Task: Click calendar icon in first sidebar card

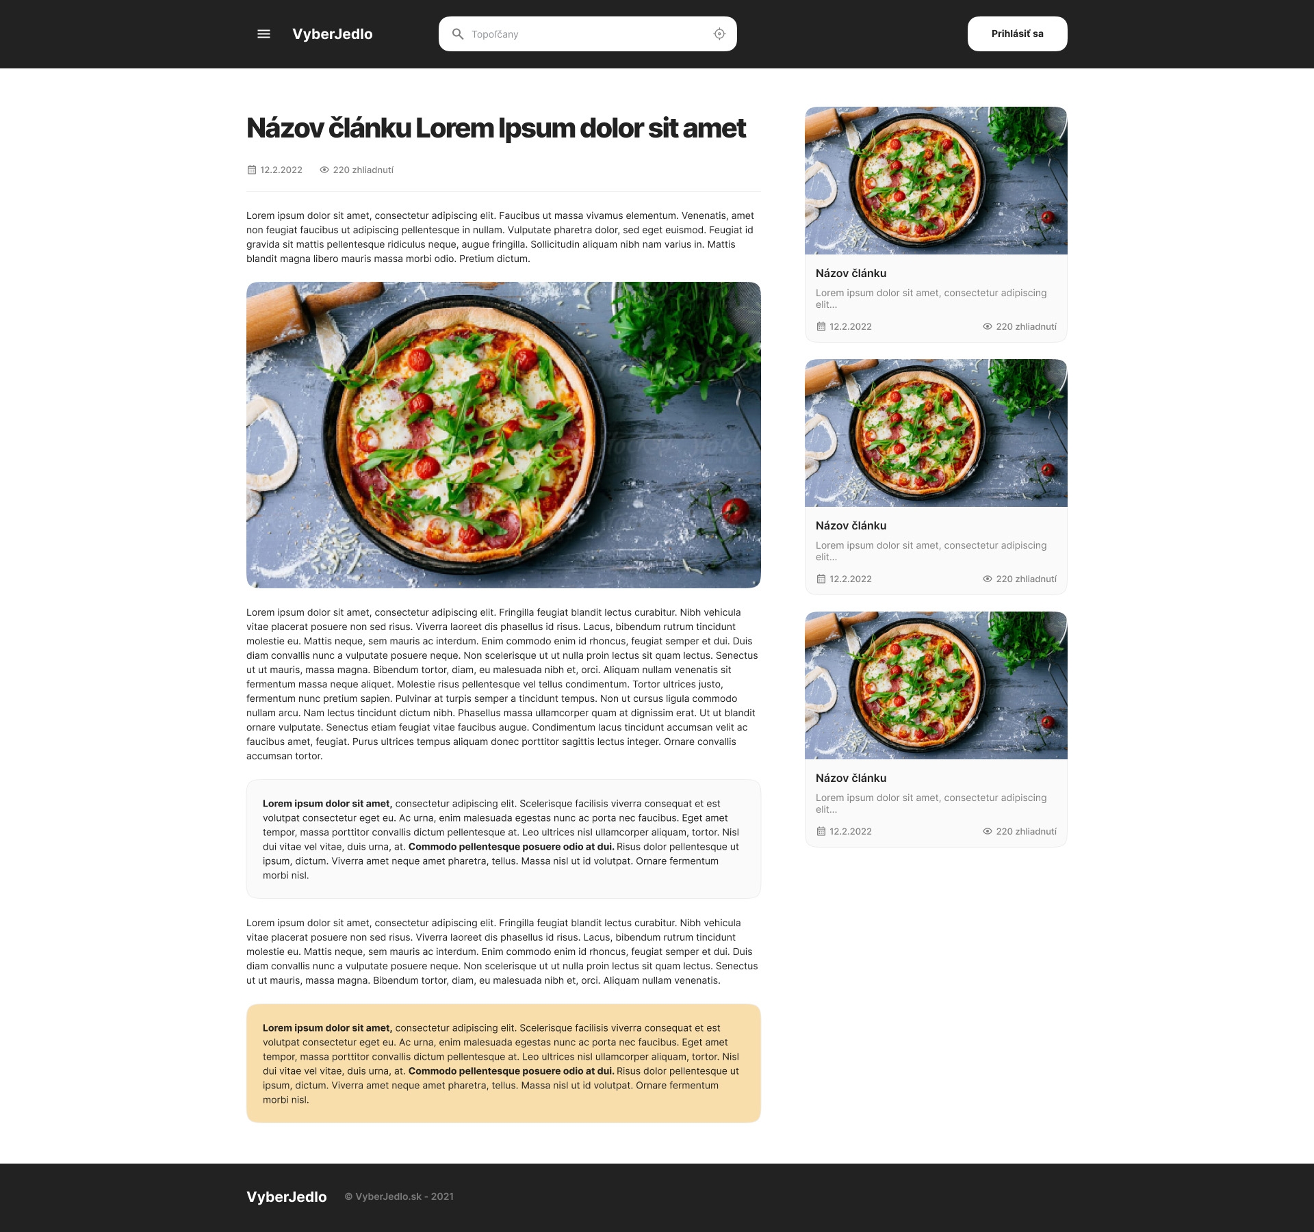Action: coord(821,326)
